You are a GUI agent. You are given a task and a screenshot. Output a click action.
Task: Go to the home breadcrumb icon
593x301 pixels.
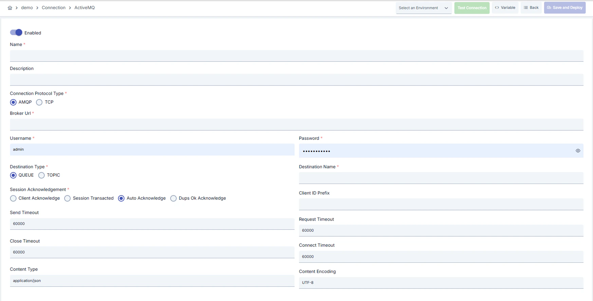pyautogui.click(x=10, y=8)
